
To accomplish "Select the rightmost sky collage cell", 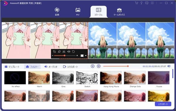I will [160, 40].
